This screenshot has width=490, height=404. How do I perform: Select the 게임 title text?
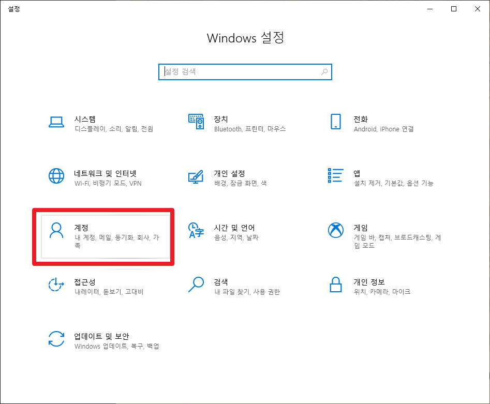pos(360,228)
